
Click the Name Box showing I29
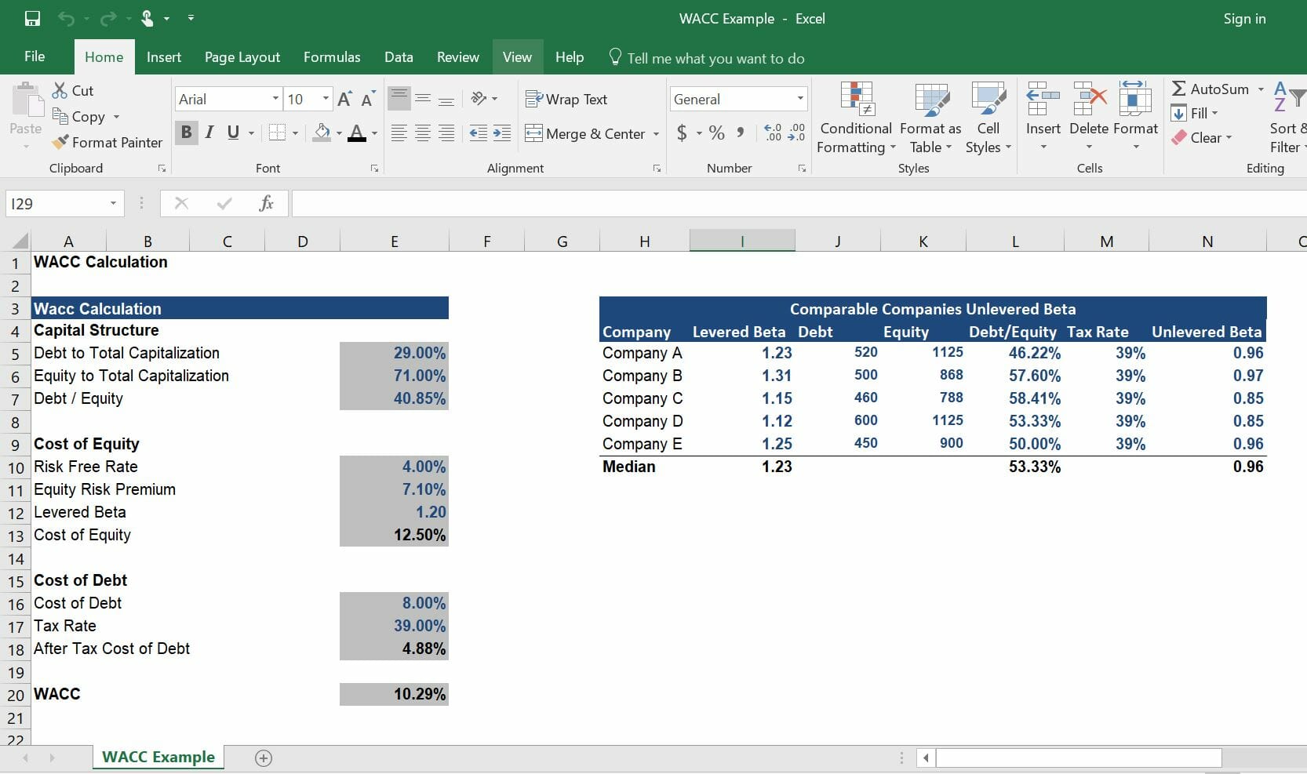coord(55,204)
